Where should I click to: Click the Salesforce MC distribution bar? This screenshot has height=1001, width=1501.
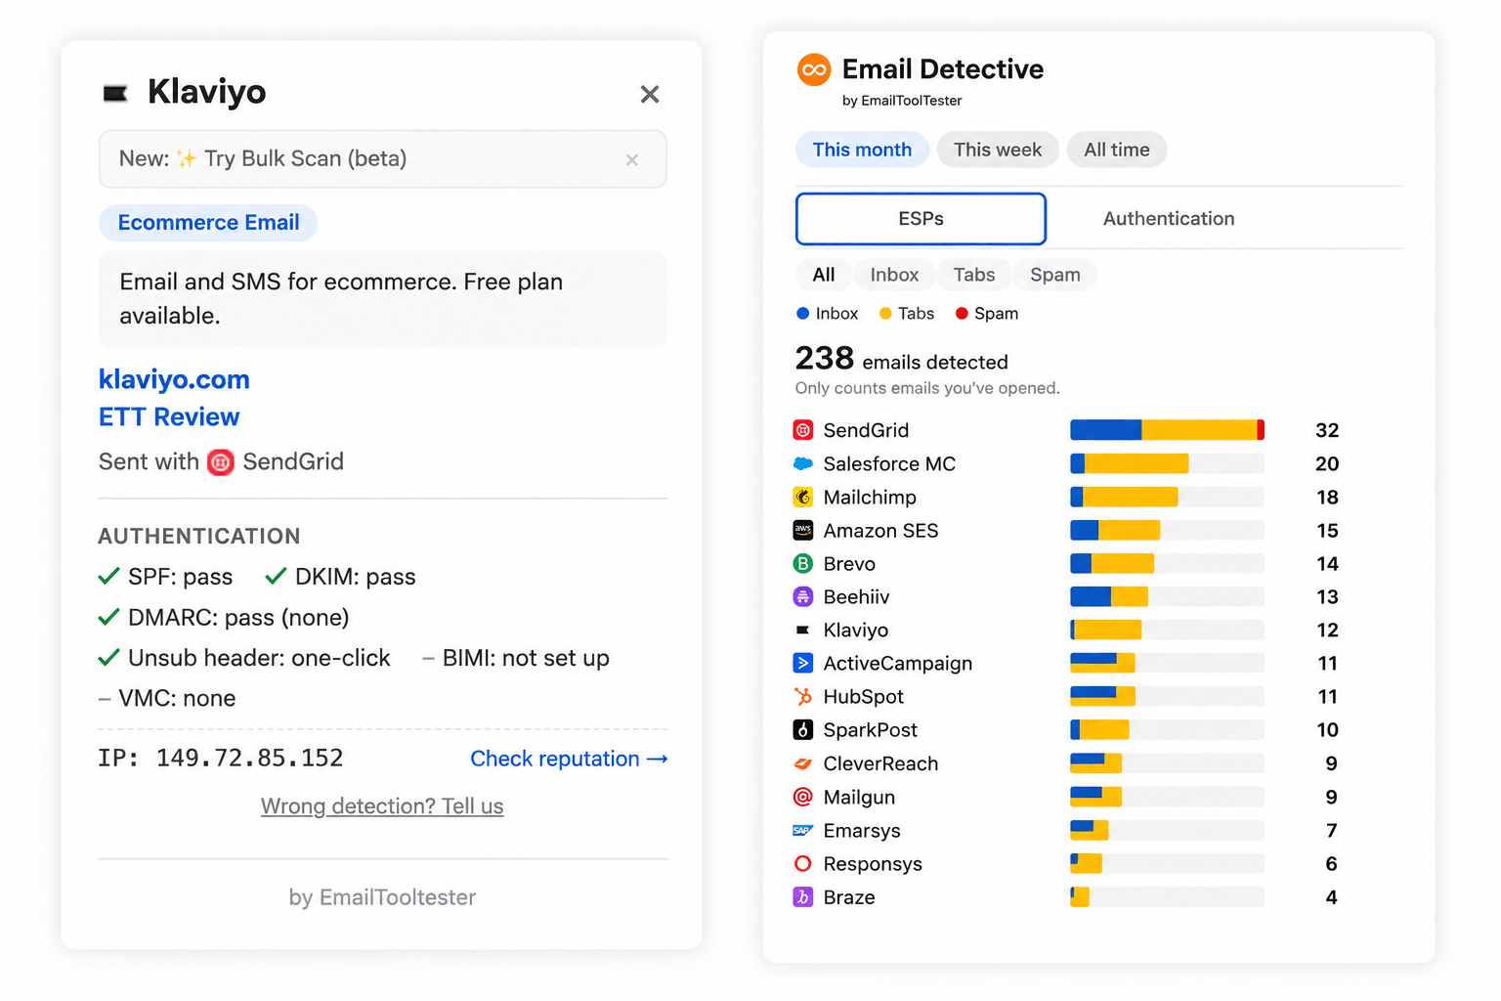coord(1167,463)
